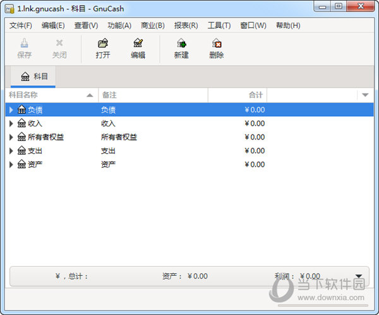This screenshot has width=379, height=315.
Task: Open the 功能(A) menu
Action: (119, 25)
